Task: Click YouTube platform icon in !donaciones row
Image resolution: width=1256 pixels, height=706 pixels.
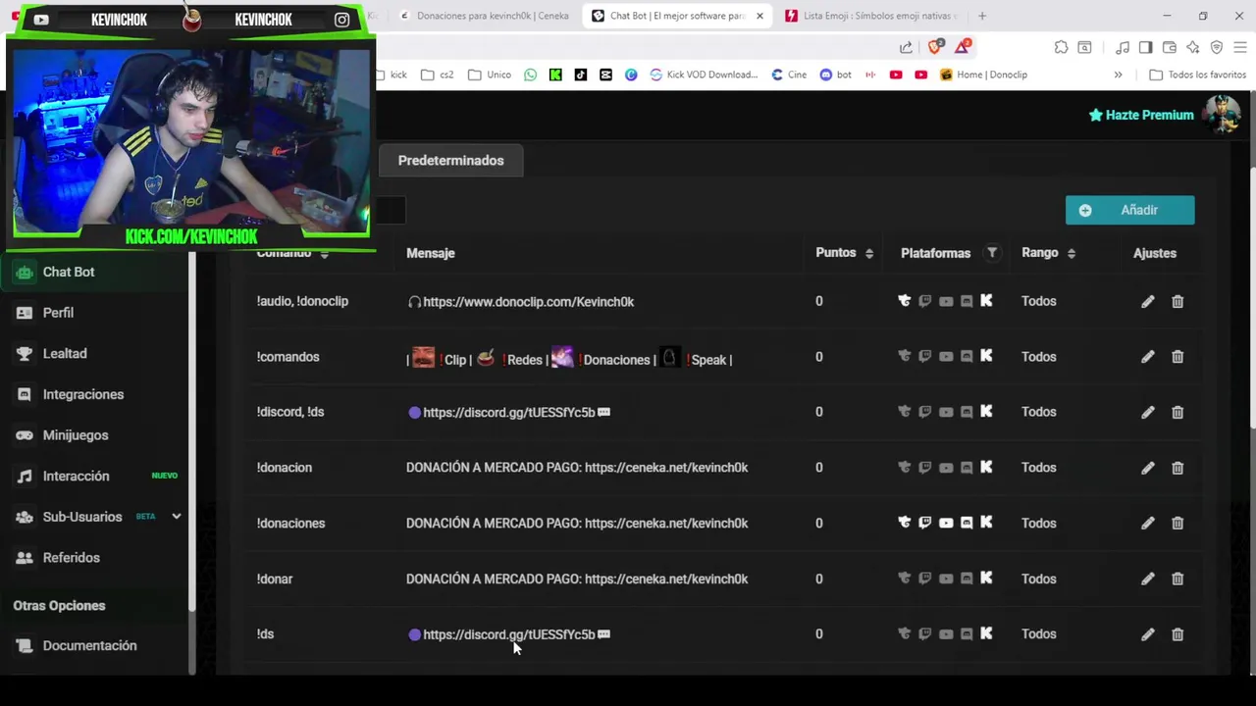Action: point(946,523)
